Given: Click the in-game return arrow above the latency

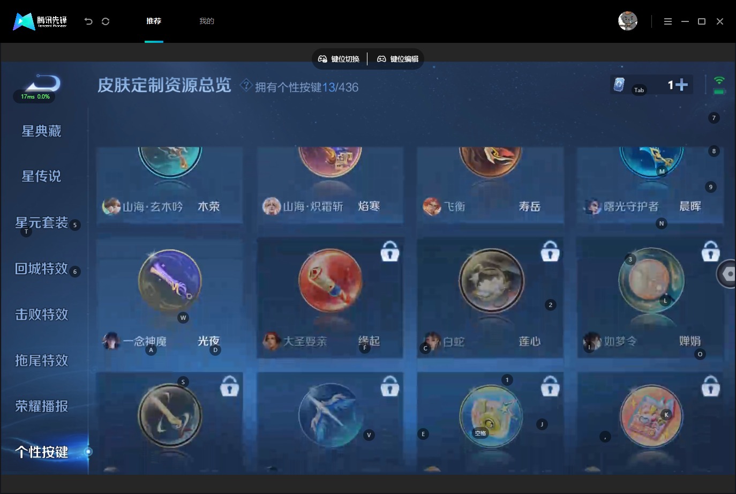Looking at the screenshot, I should pyautogui.click(x=43, y=84).
